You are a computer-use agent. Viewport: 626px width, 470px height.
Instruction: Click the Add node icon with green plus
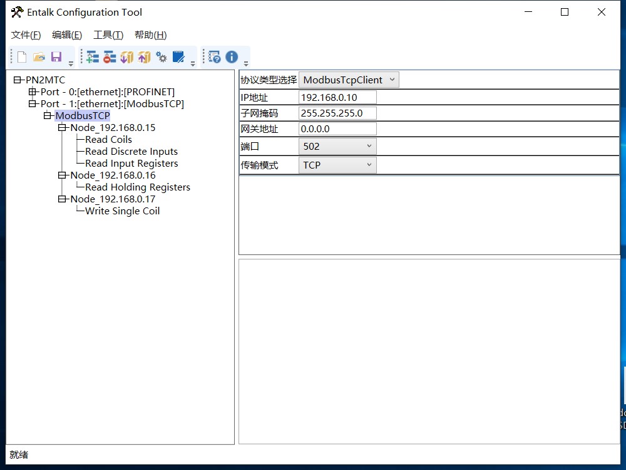(x=93, y=57)
